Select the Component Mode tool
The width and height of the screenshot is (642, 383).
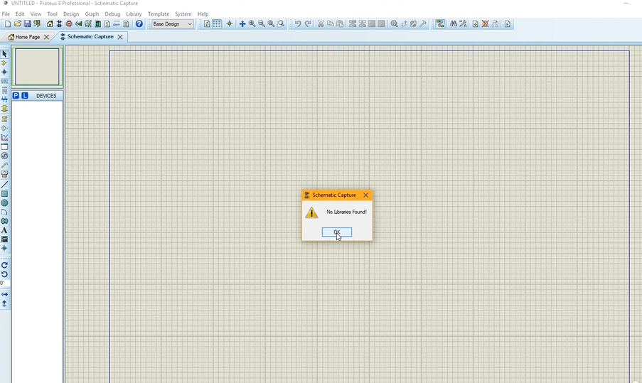point(4,63)
